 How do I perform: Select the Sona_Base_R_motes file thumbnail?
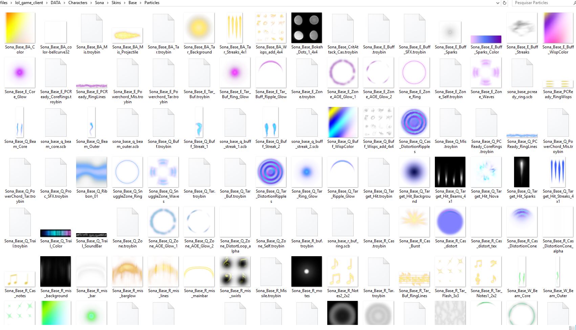click(307, 272)
